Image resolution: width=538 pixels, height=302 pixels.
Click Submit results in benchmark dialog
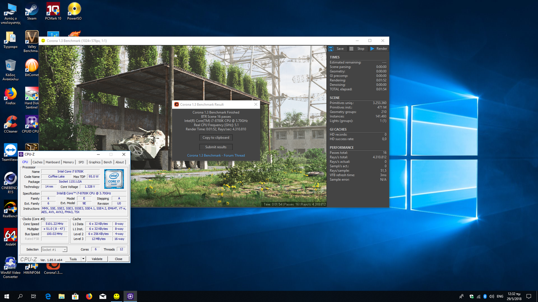pos(216,147)
